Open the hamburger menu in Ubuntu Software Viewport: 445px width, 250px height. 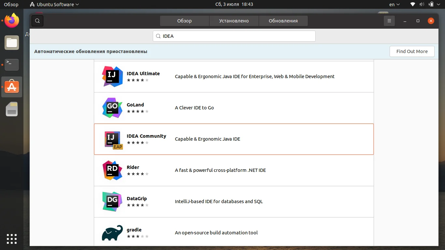pyautogui.click(x=389, y=21)
